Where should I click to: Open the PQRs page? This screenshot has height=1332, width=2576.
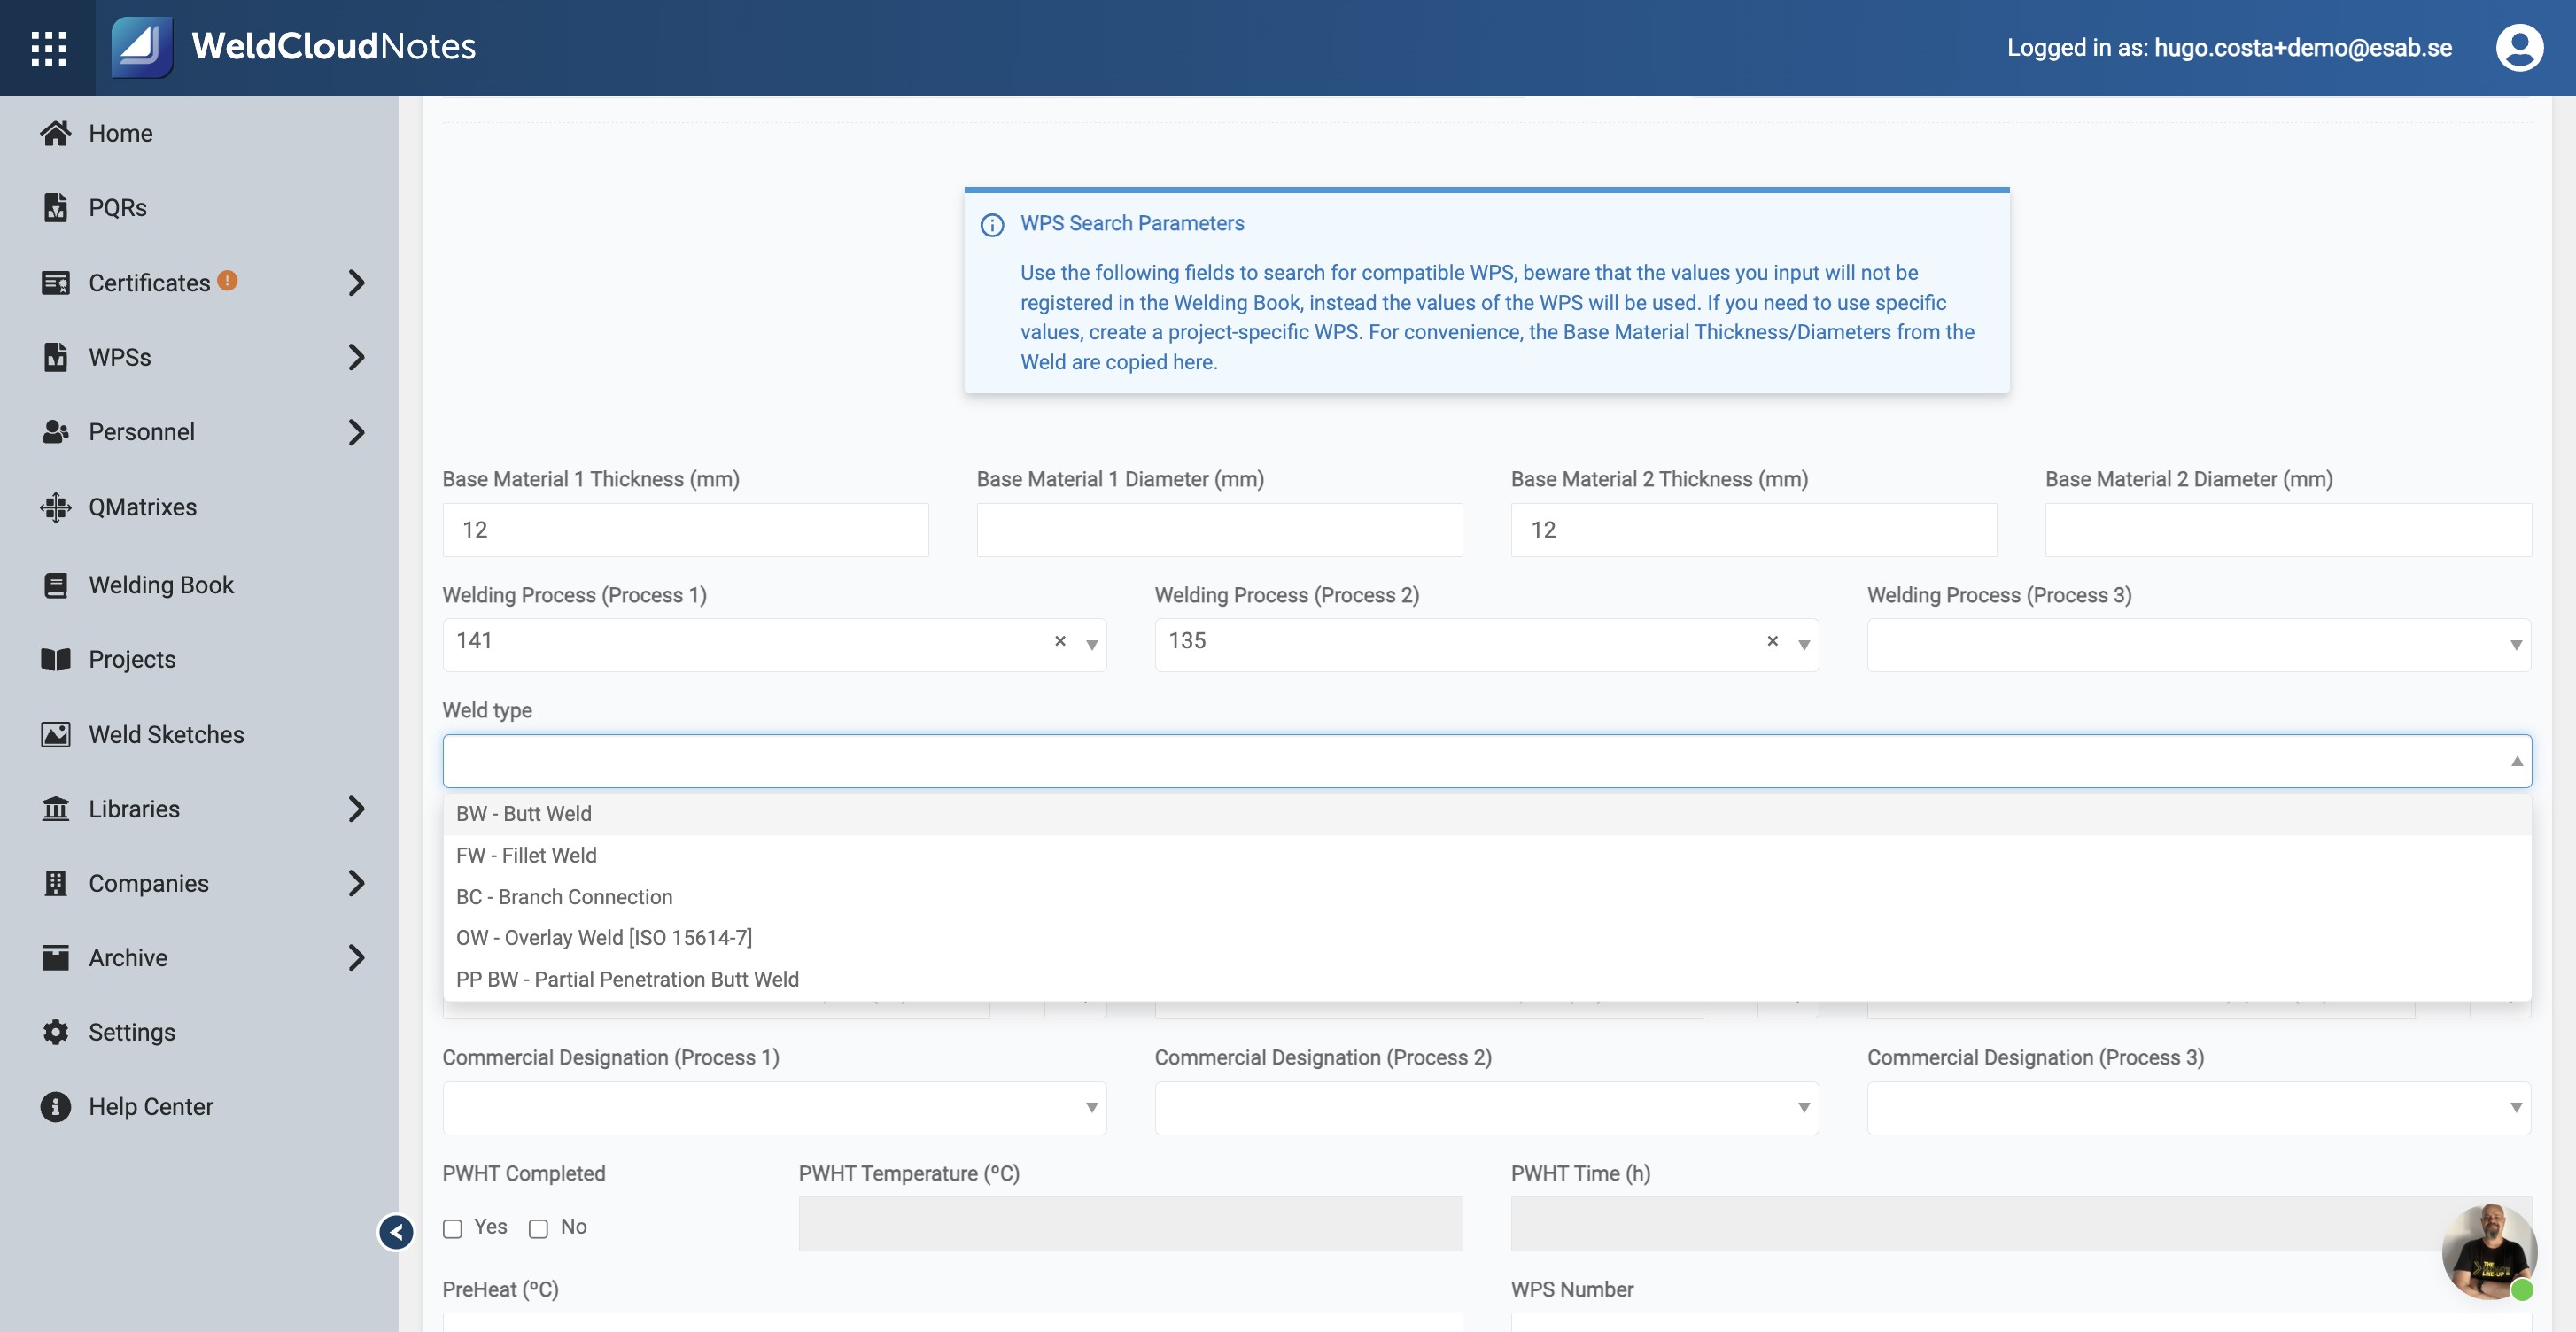118,207
